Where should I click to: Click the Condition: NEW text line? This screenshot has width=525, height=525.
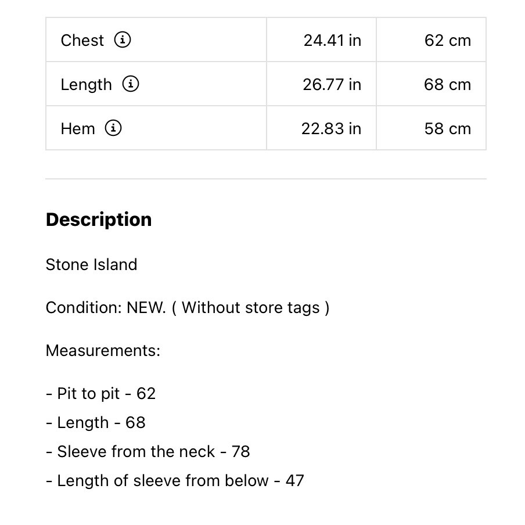[188, 308]
